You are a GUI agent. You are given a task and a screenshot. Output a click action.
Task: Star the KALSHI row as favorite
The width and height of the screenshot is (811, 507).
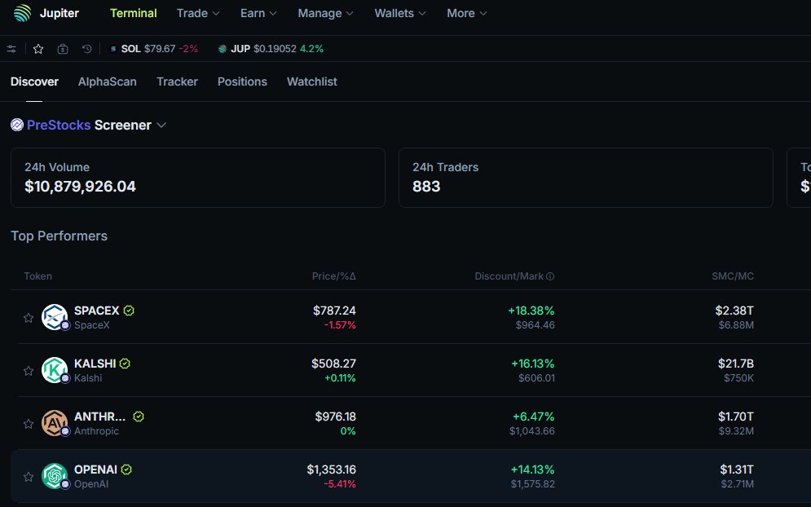coord(29,371)
